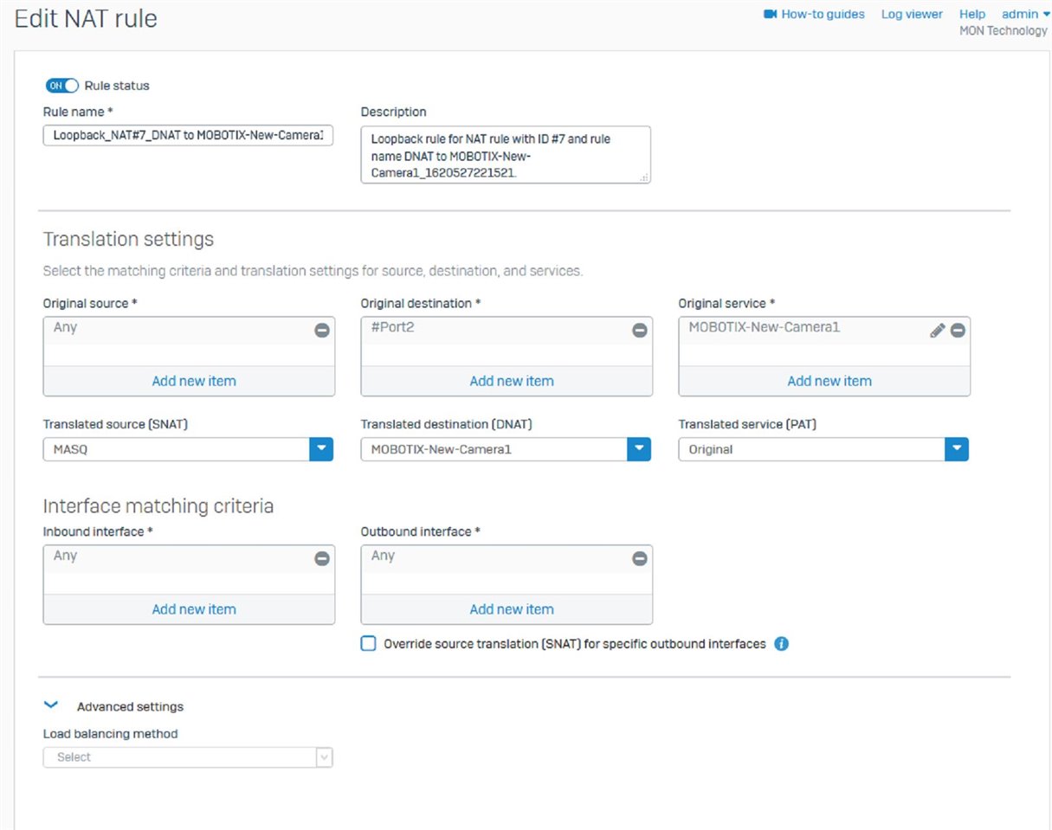Click the Rule name input field
The image size is (1052, 830).
click(x=188, y=136)
